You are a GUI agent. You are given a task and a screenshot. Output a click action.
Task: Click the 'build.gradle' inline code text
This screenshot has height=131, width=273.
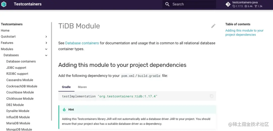coord(149,76)
